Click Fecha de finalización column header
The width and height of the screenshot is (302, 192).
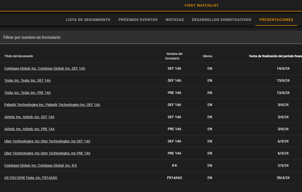point(276,56)
